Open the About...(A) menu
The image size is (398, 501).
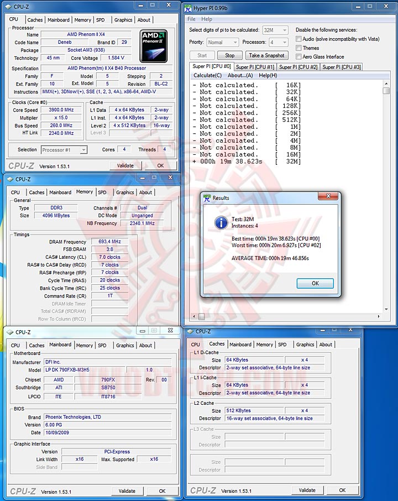240,75
